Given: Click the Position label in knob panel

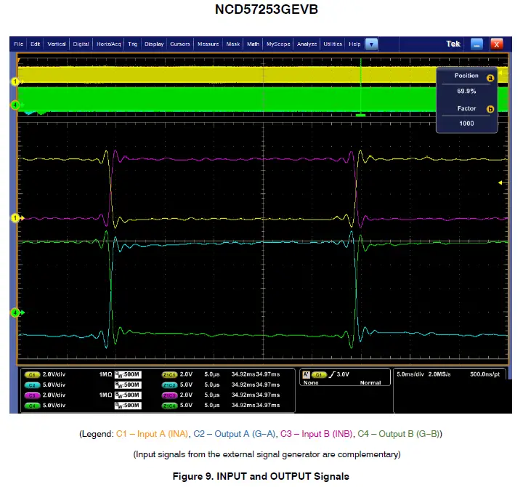Looking at the screenshot, I should pyautogui.click(x=466, y=76).
